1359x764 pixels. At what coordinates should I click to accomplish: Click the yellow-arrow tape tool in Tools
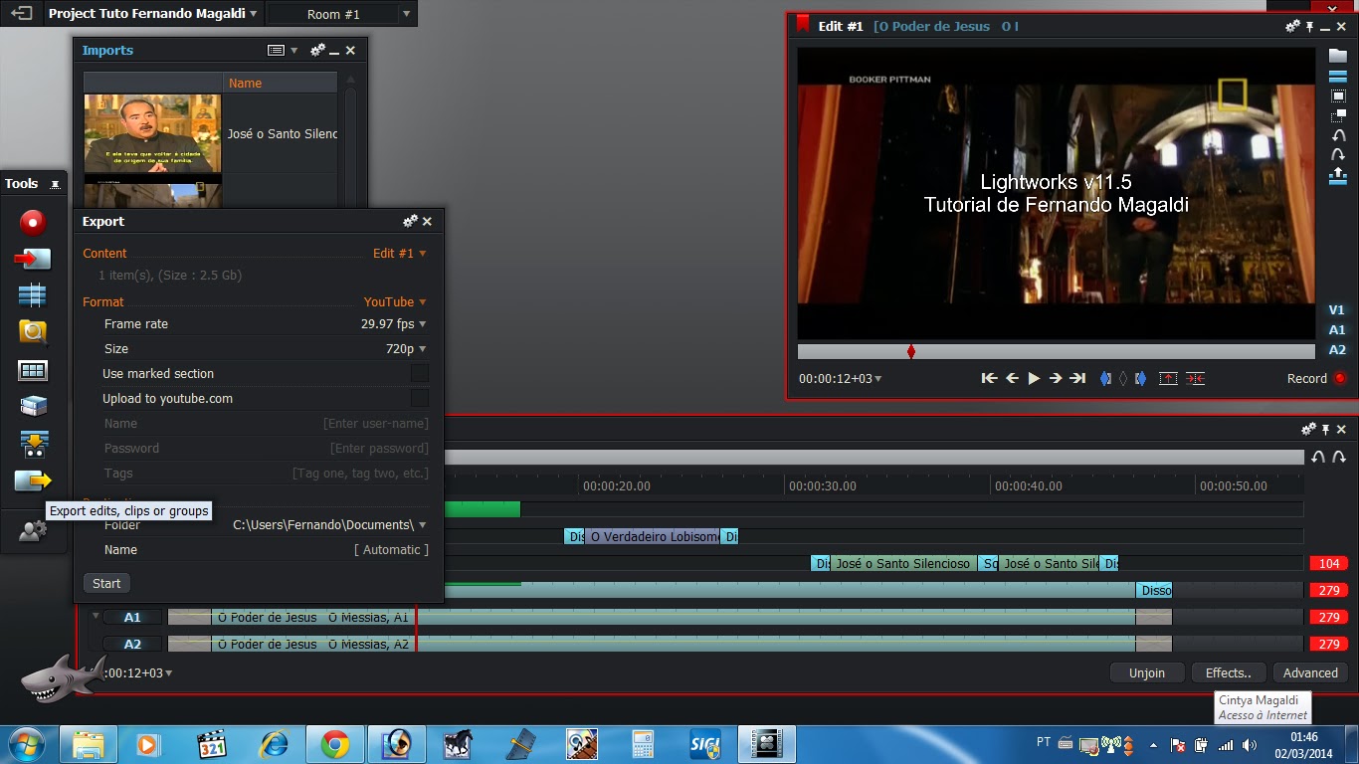[x=33, y=444]
